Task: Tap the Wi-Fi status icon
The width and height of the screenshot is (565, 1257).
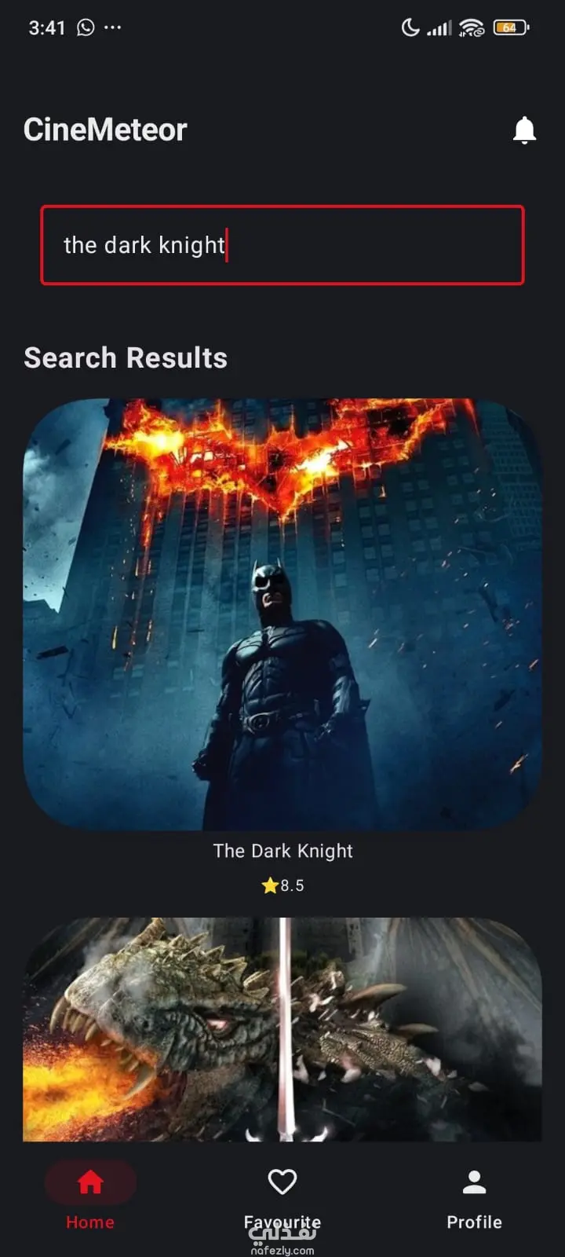Action: point(472,28)
